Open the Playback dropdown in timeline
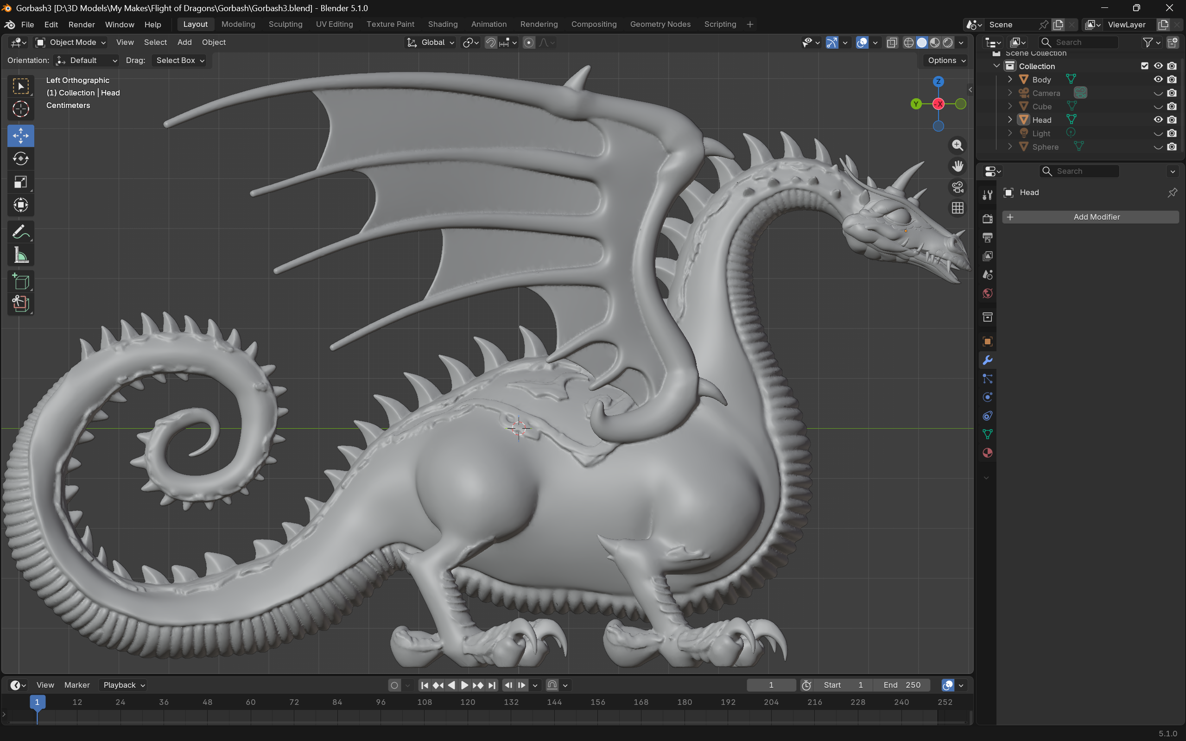The width and height of the screenshot is (1186, 741). (123, 685)
